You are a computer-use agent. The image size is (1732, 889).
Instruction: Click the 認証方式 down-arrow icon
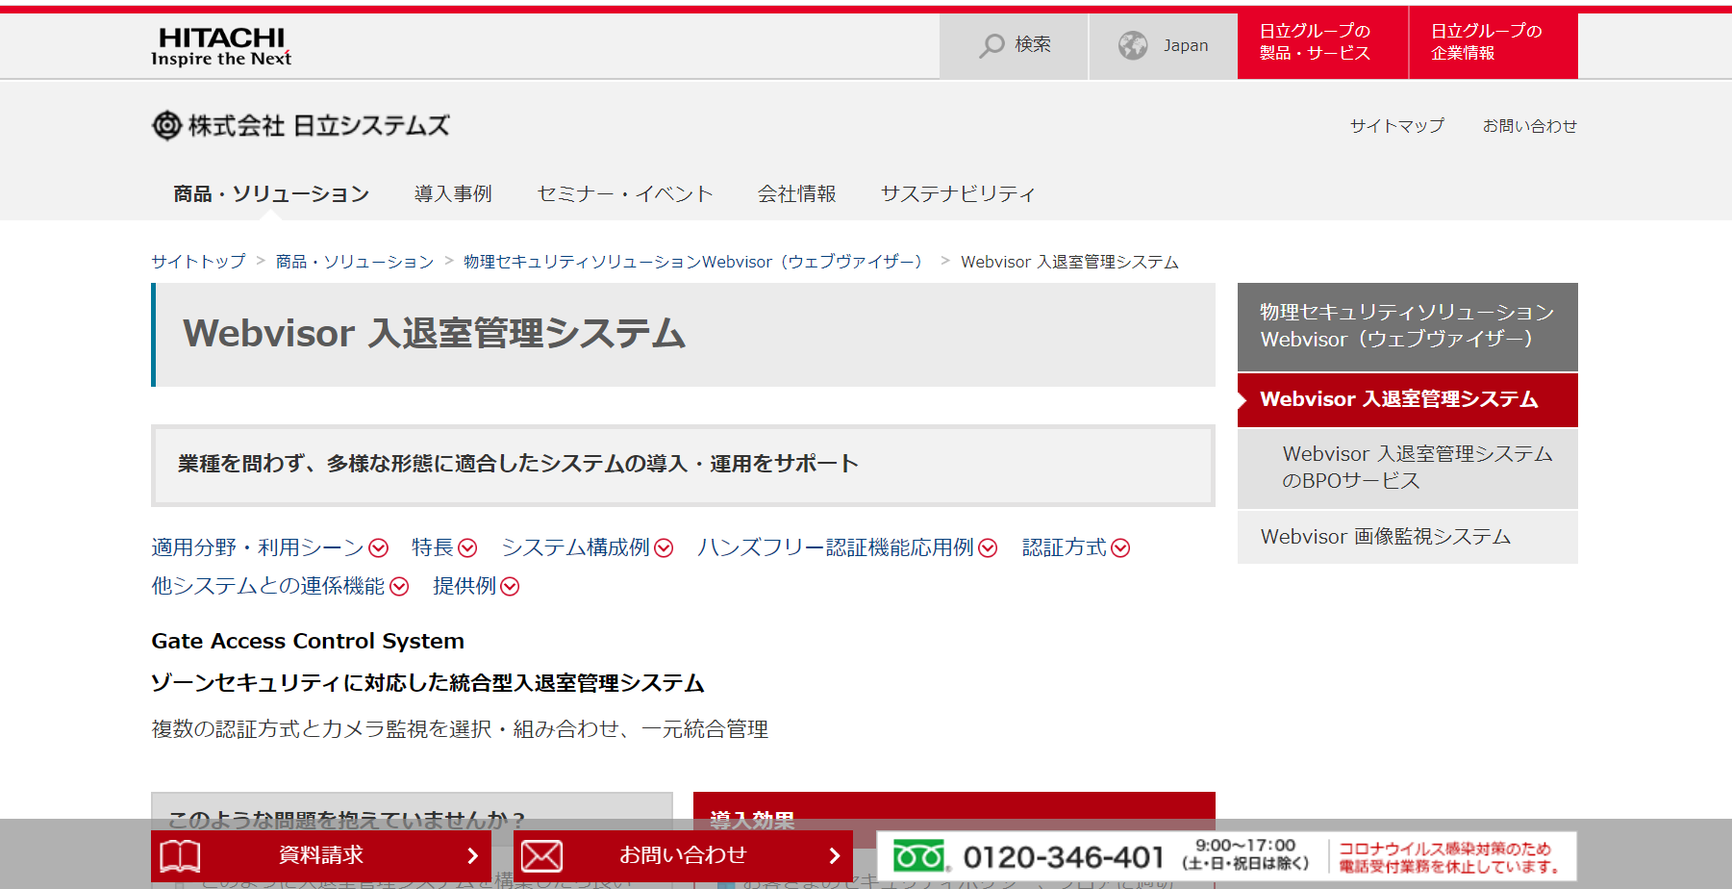click(x=1120, y=548)
